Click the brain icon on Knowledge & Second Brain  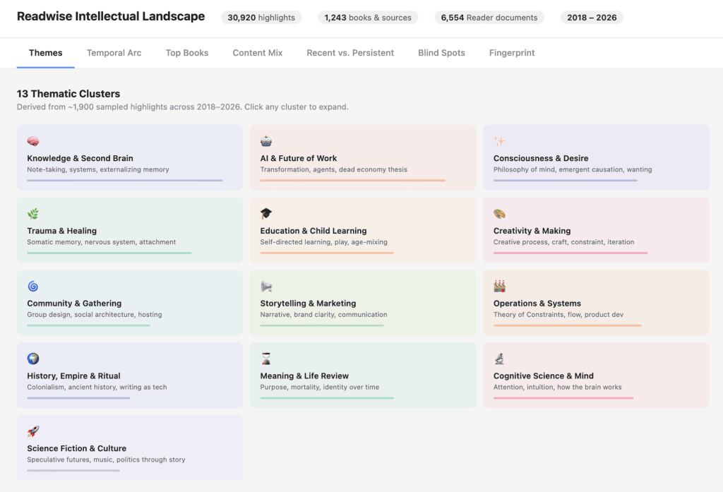[x=32, y=141]
